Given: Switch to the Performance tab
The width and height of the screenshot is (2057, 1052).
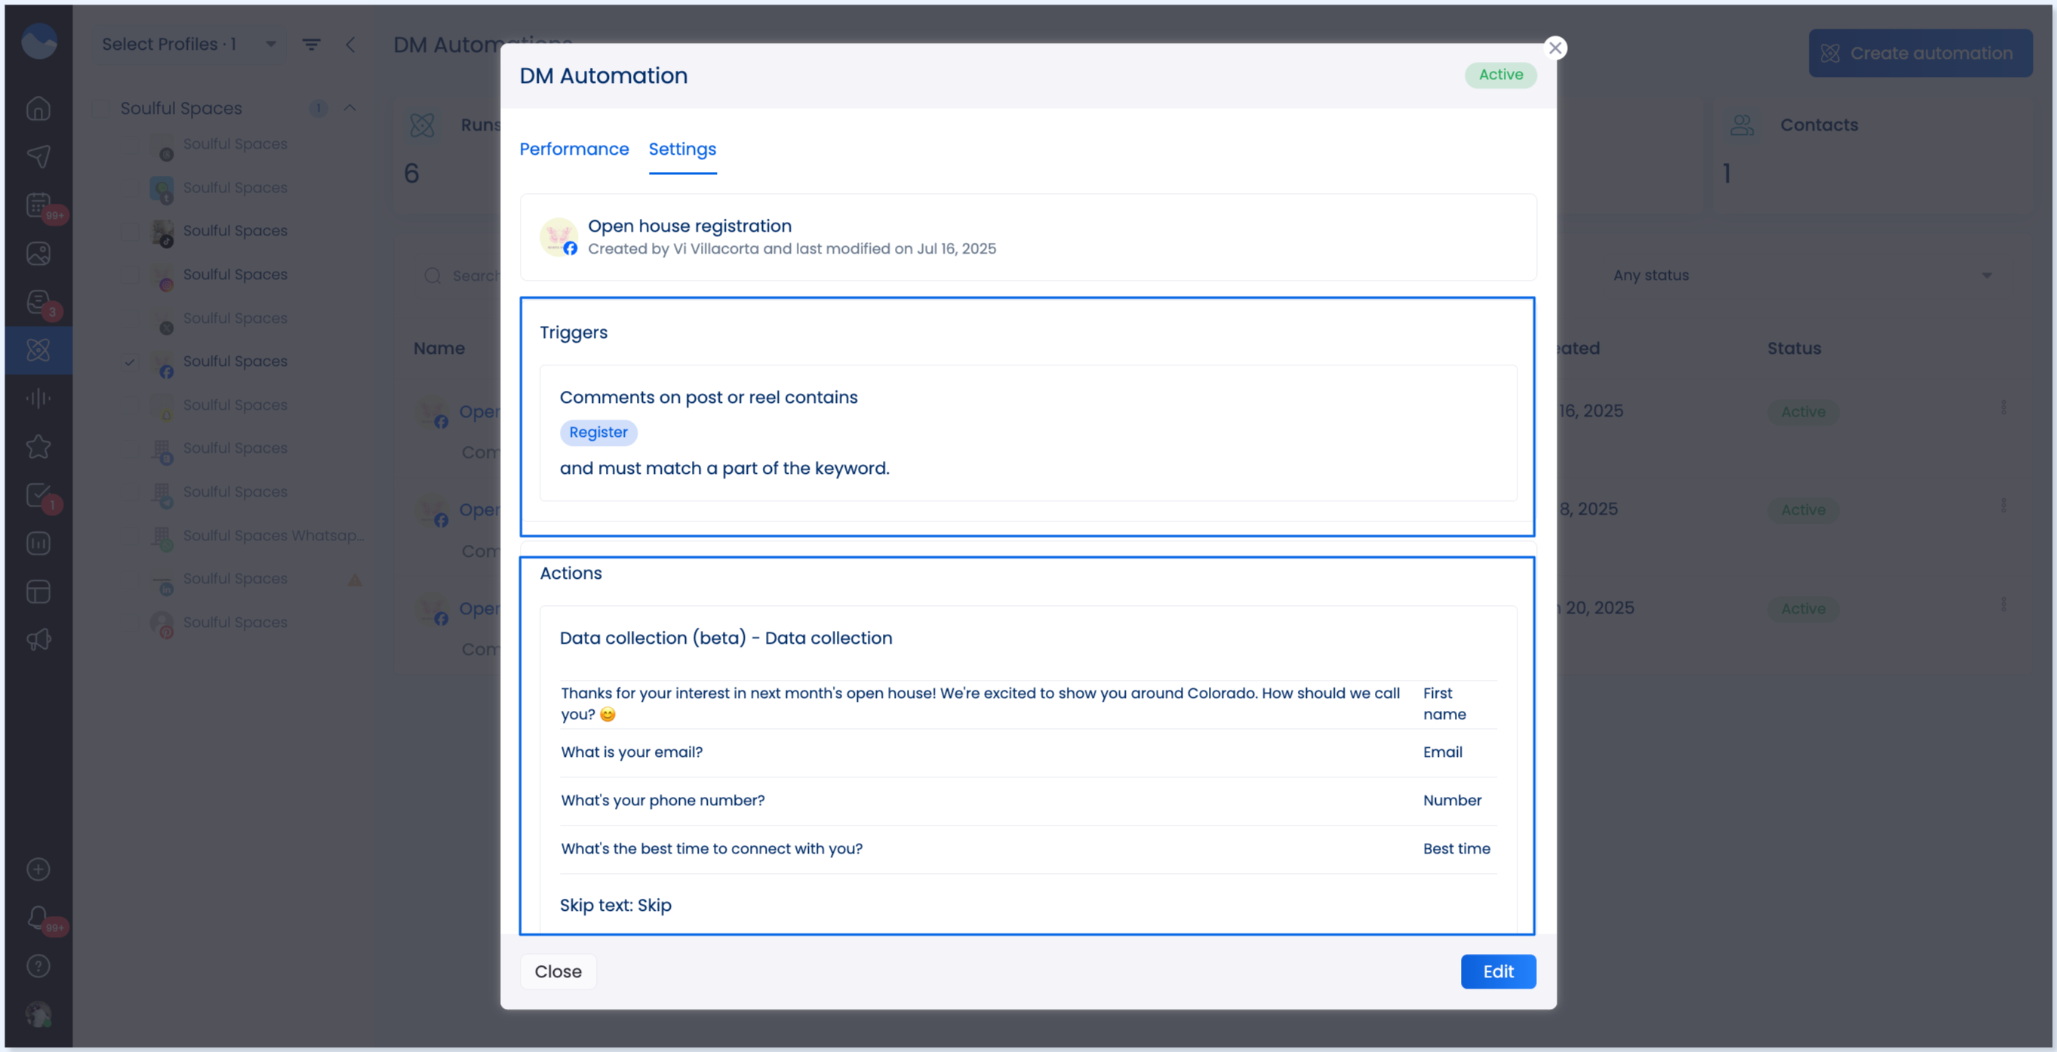Looking at the screenshot, I should (574, 149).
